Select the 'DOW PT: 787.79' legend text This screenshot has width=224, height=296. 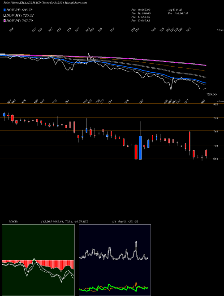coord(20,21)
